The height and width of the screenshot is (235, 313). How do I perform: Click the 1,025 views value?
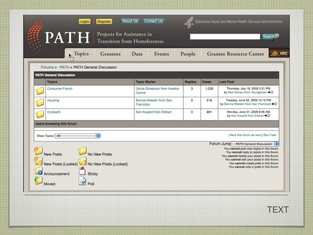tap(209, 88)
